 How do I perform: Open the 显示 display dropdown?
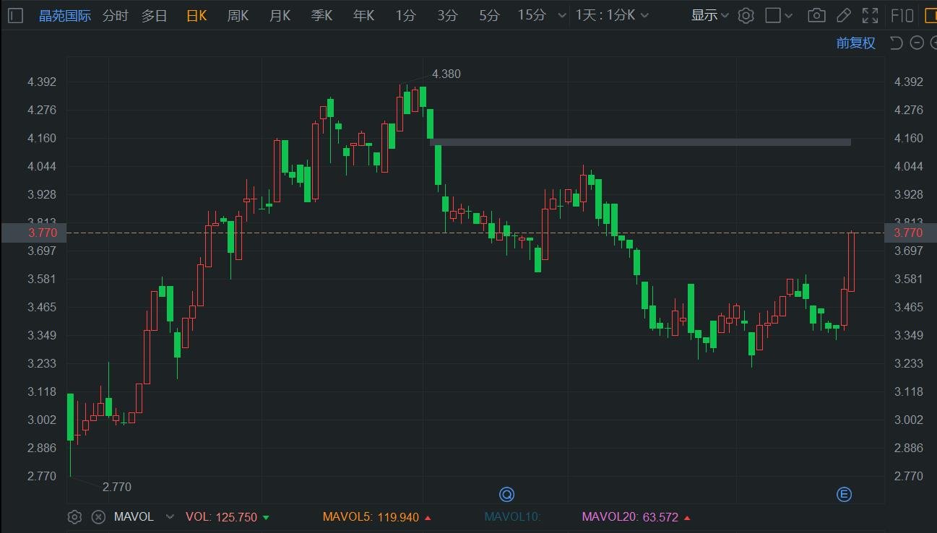[x=709, y=15]
